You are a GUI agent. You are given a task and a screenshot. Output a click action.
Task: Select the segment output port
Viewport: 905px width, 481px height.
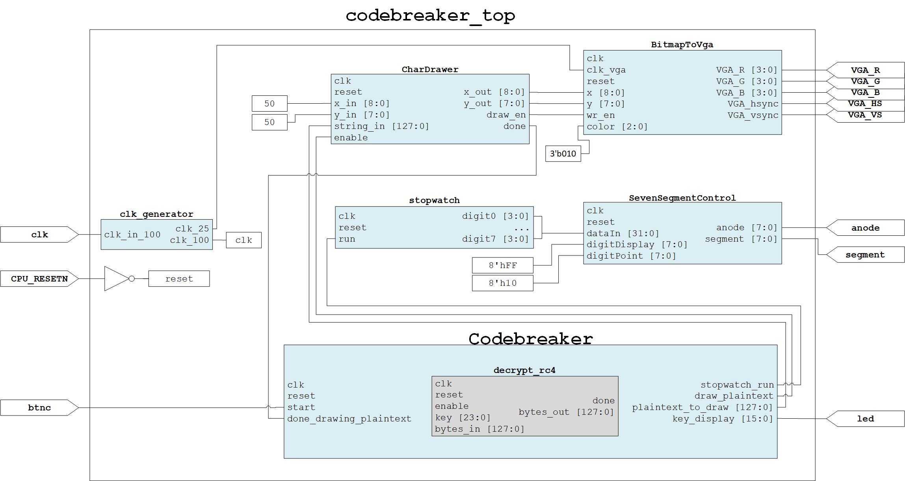tap(865, 255)
